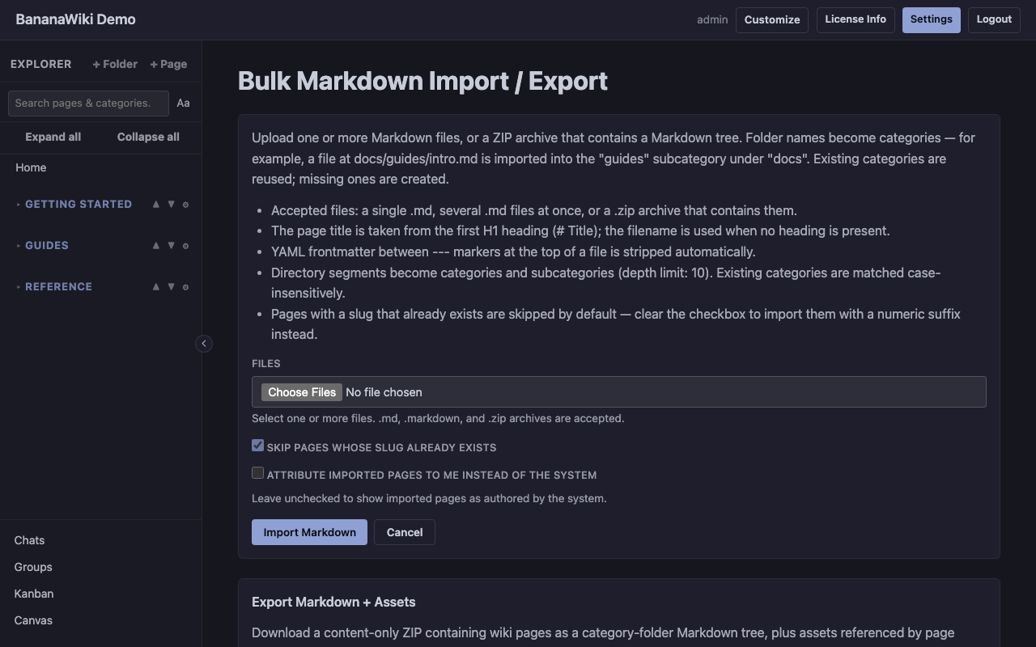1036x647 pixels.
Task: Click Expand all in explorer
Action: (x=53, y=137)
